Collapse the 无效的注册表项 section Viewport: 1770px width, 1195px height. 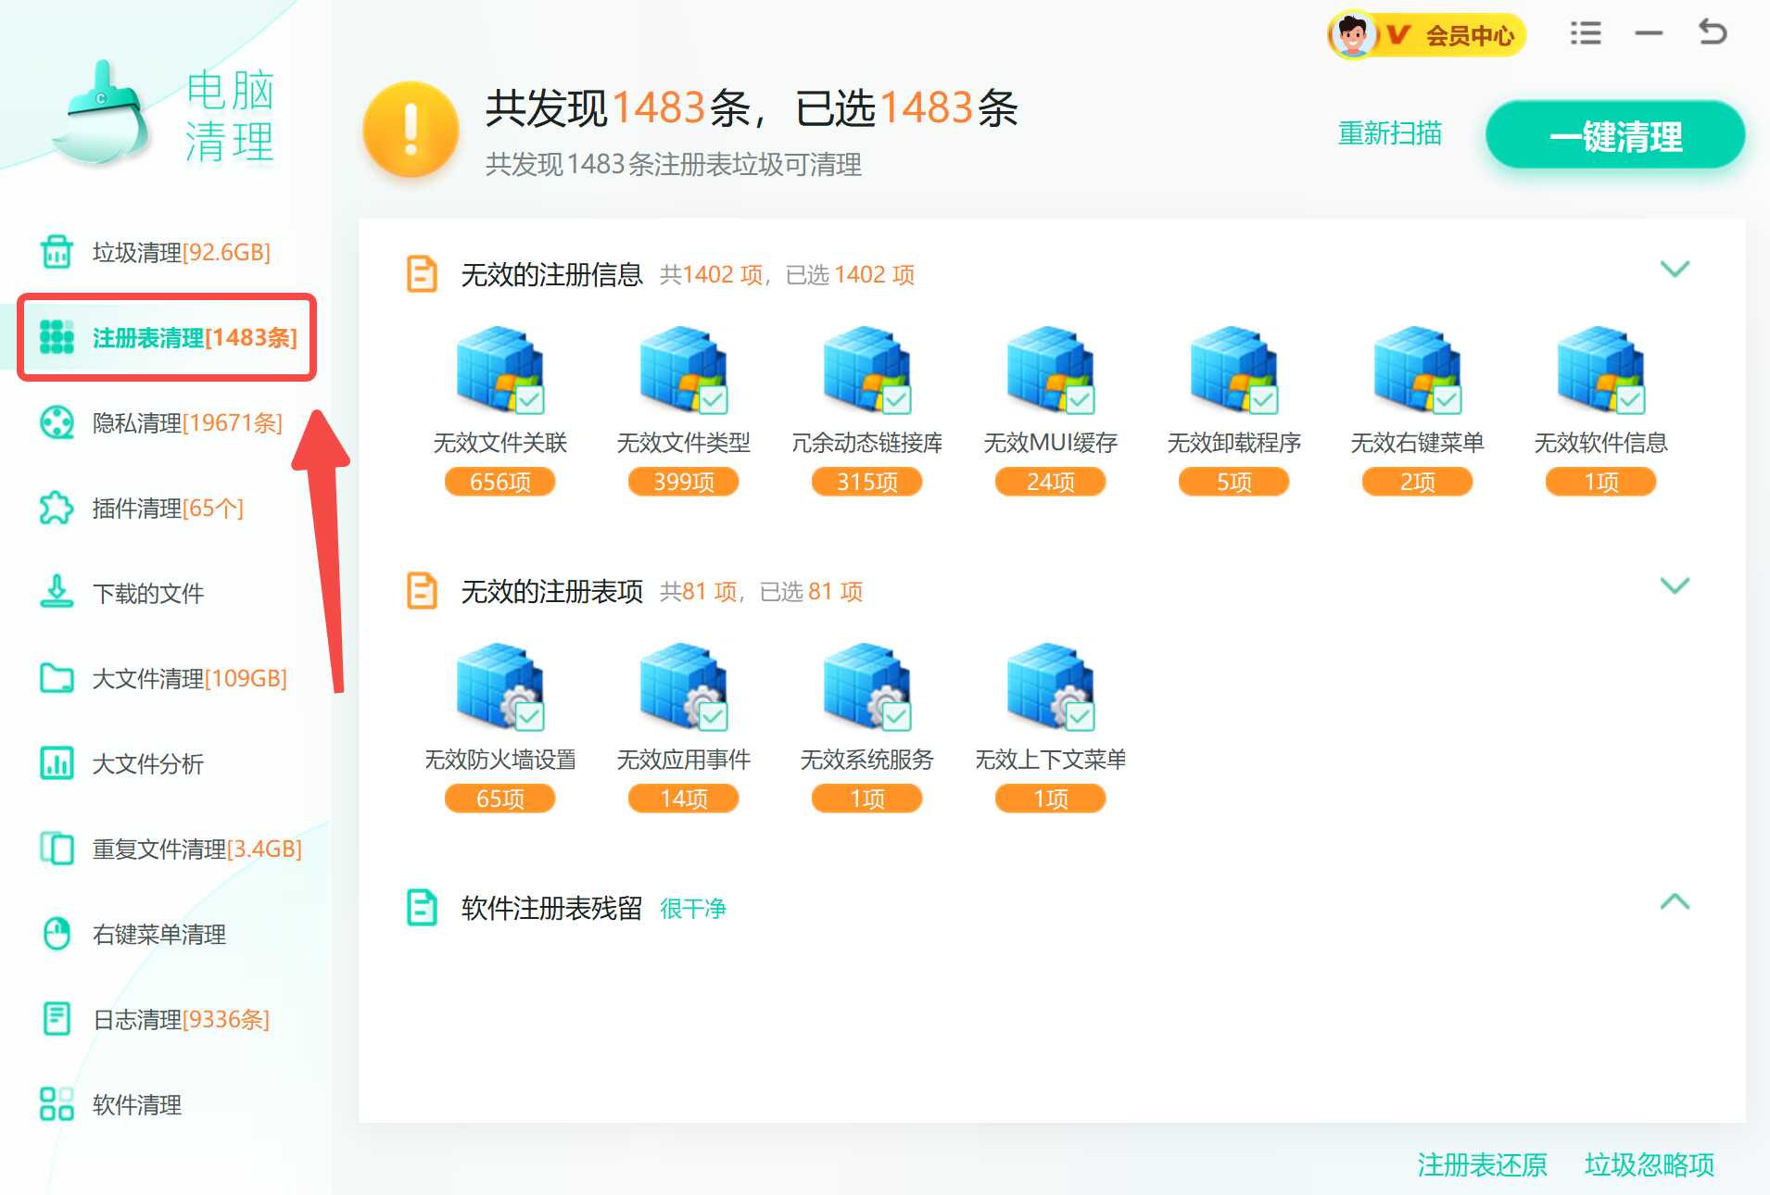coord(1674,585)
